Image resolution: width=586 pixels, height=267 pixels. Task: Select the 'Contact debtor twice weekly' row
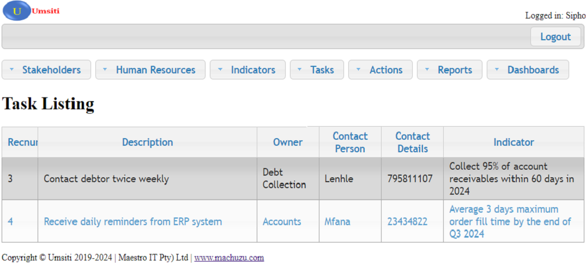point(106,179)
